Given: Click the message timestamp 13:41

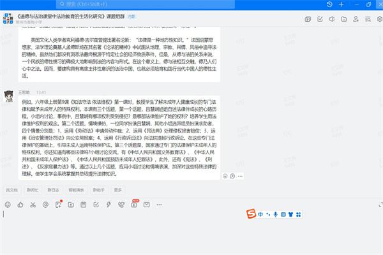Looking at the screenshot, I should tap(41, 92).
